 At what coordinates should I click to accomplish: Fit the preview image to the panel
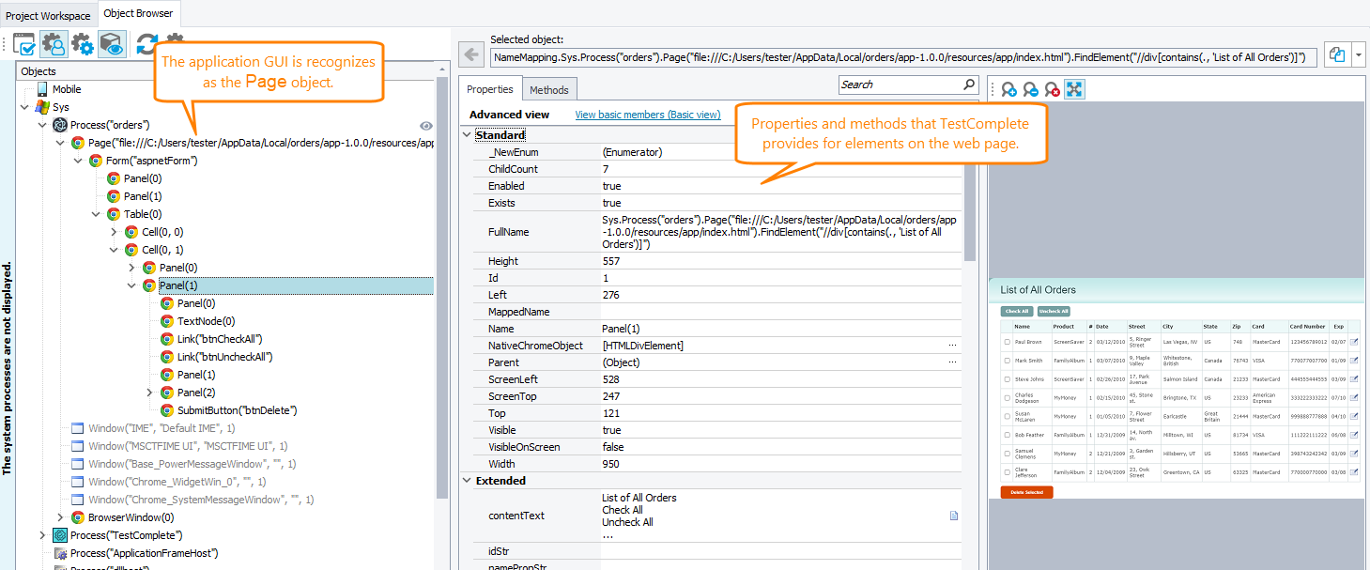point(1073,90)
